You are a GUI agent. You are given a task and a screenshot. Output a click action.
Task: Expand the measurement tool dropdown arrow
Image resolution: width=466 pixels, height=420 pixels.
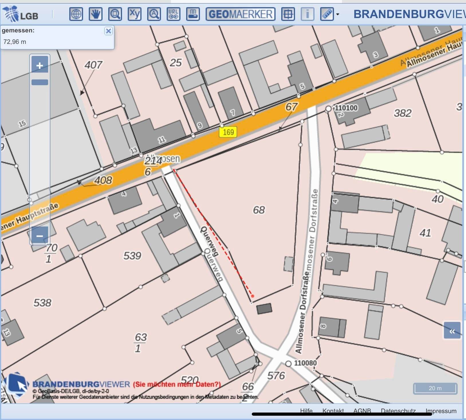tap(338, 14)
